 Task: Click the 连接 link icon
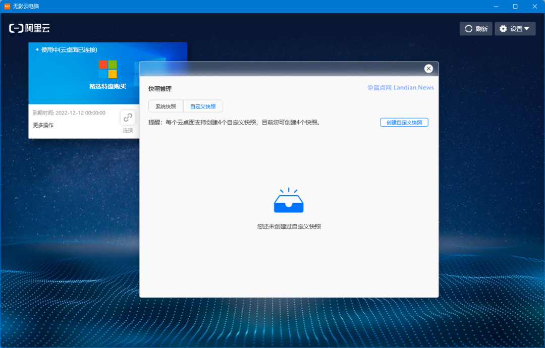(x=128, y=118)
